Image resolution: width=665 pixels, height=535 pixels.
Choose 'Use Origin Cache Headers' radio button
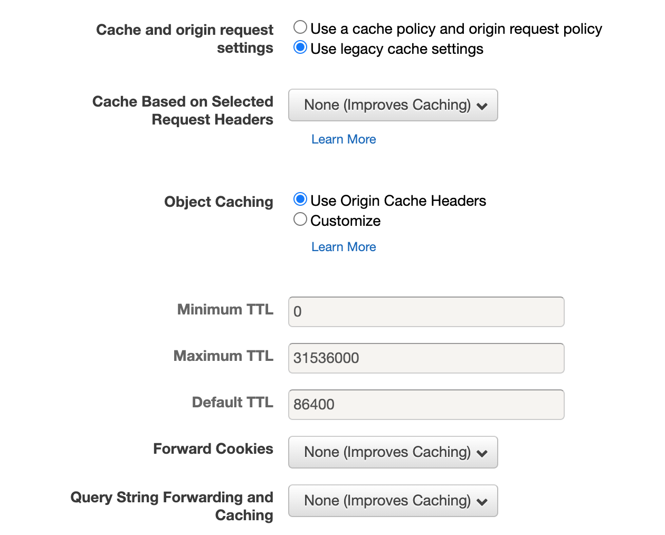300,199
